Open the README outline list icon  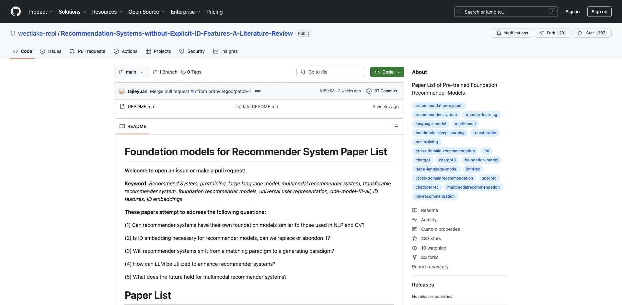tap(396, 126)
